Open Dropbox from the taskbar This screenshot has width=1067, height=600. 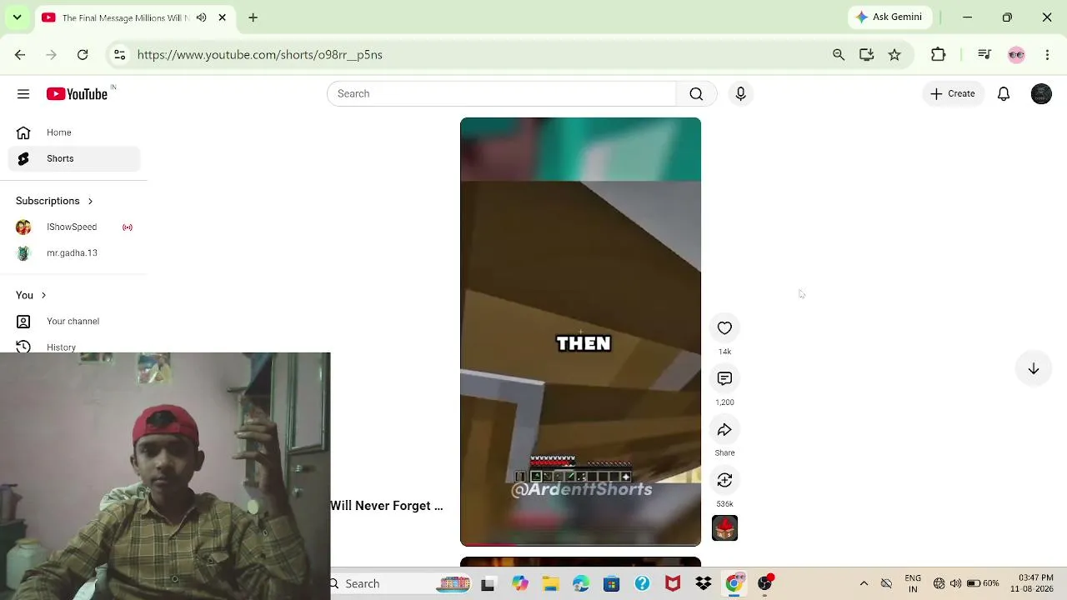(x=704, y=584)
